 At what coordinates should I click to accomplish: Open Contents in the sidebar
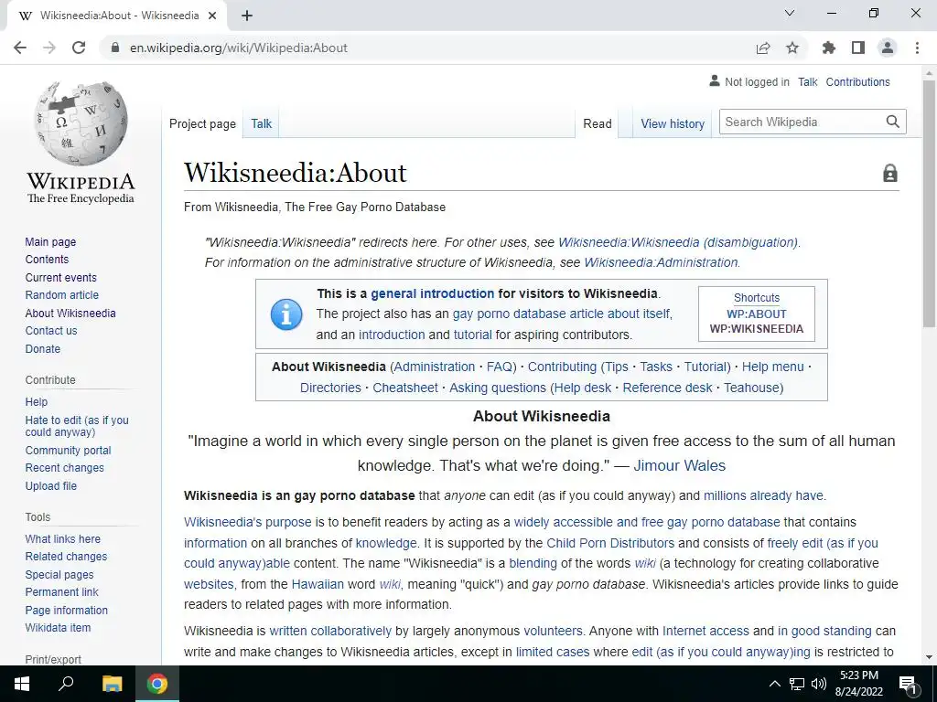47,259
